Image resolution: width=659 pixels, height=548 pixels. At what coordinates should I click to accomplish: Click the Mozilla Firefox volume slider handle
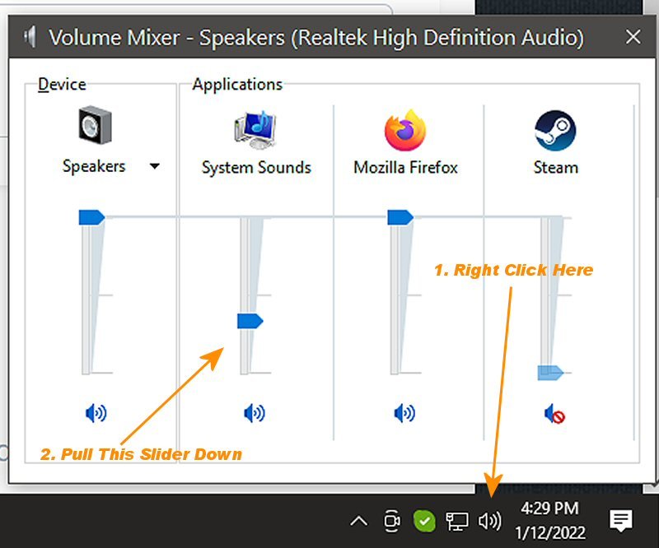click(x=400, y=217)
